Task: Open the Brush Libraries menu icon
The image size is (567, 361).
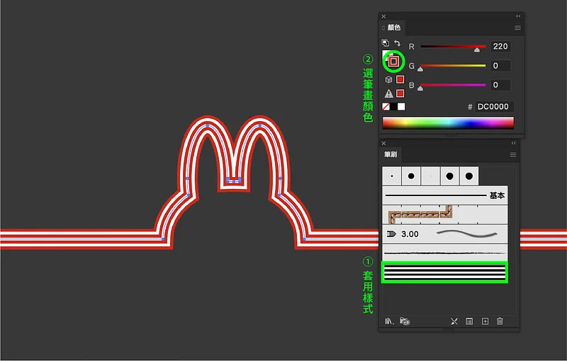Action: [389, 321]
